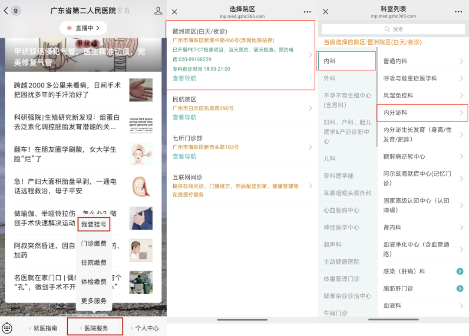Close the 选择院区 page with X
This screenshot has height=336, width=469.
tap(175, 12)
